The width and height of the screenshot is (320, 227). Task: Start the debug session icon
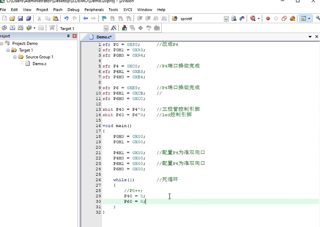click(253, 19)
